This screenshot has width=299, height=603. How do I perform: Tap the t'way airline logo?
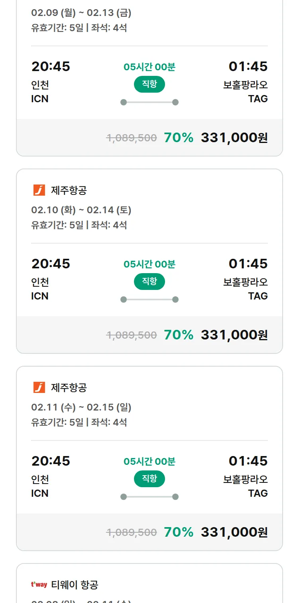pos(39,585)
